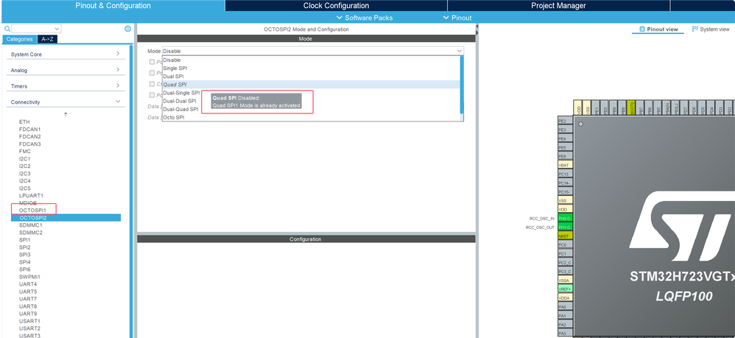
Task: Tick the first checkbox under Mode
Action: [x=152, y=62]
